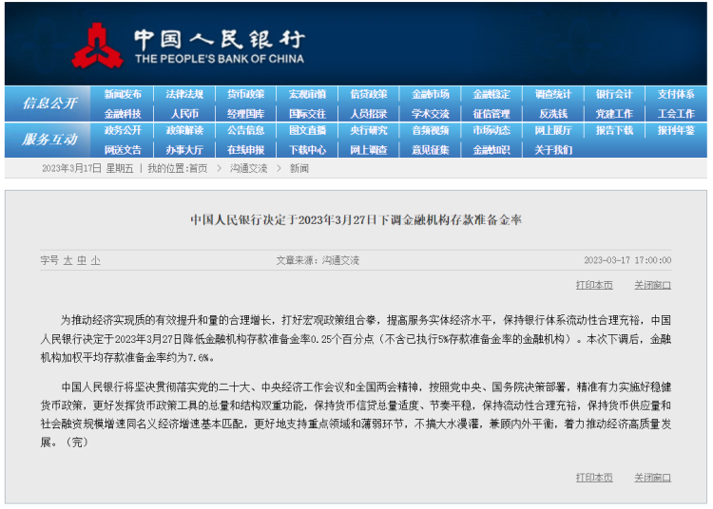This screenshot has width=713, height=509.
Task: Open the 宏观审慎 navigation item
Action: [307, 94]
